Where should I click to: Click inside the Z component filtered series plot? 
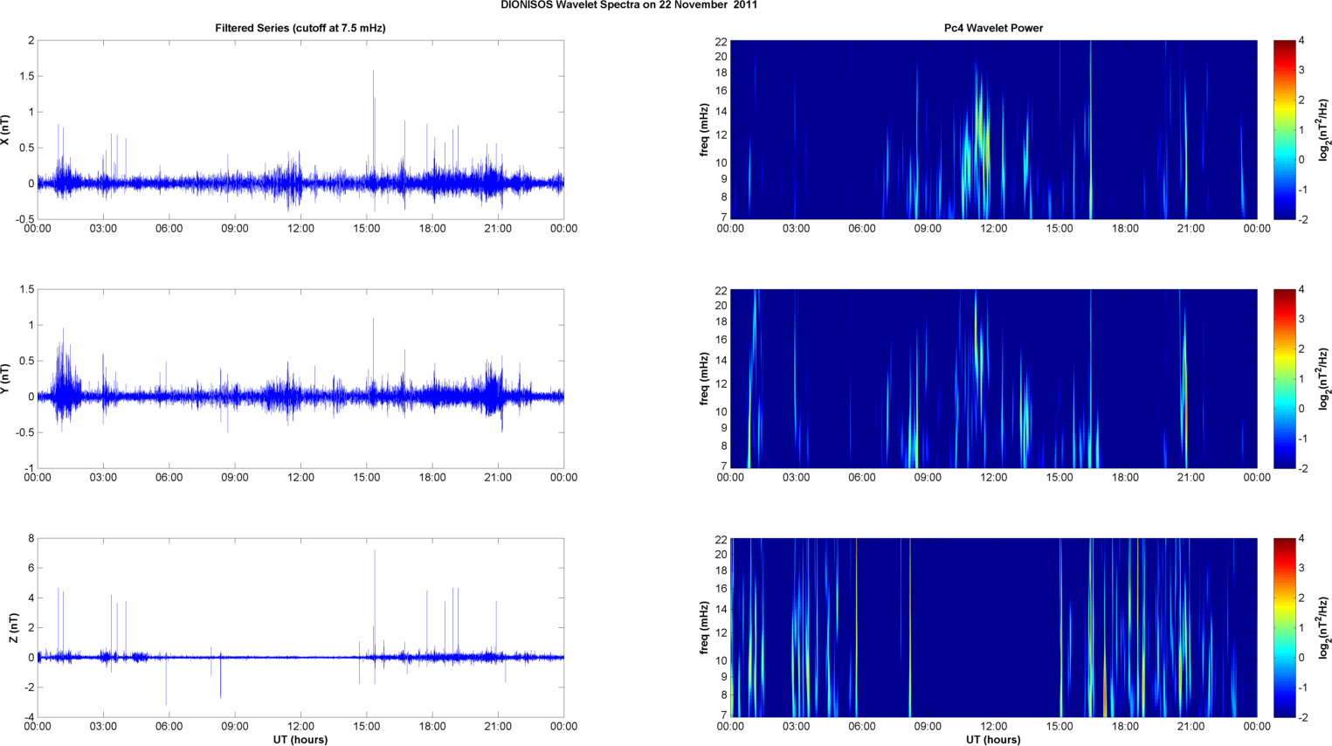[x=300, y=627]
